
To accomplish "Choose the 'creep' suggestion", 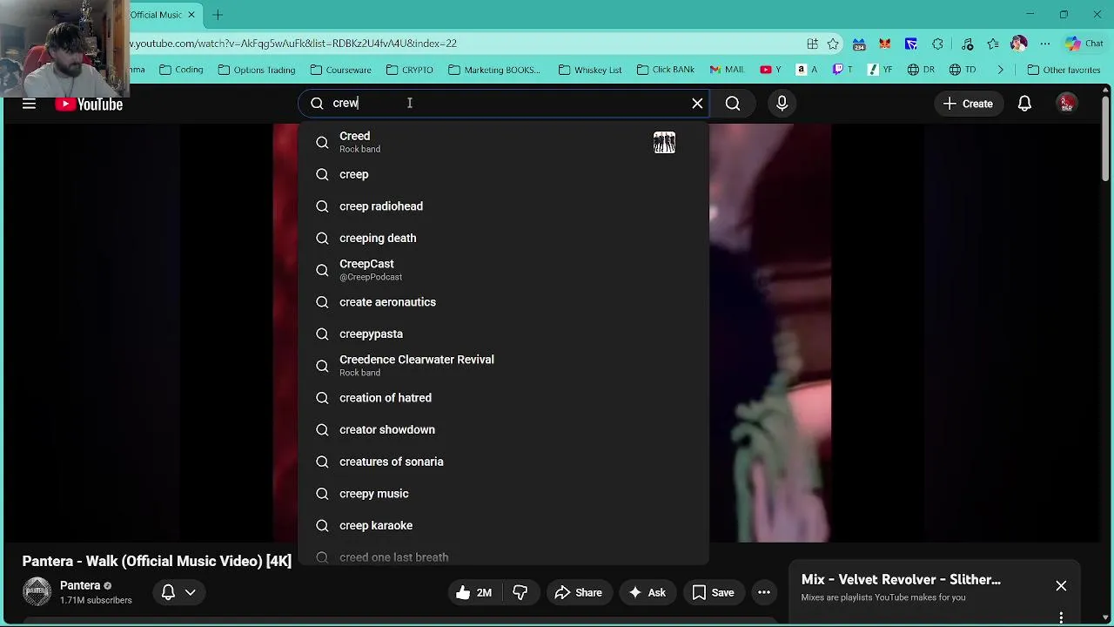I will pos(504,174).
